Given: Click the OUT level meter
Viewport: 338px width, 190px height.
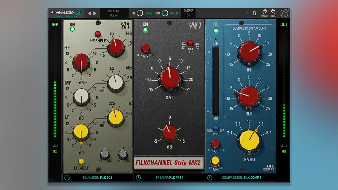Looking at the screenshot, I should click(284, 85).
